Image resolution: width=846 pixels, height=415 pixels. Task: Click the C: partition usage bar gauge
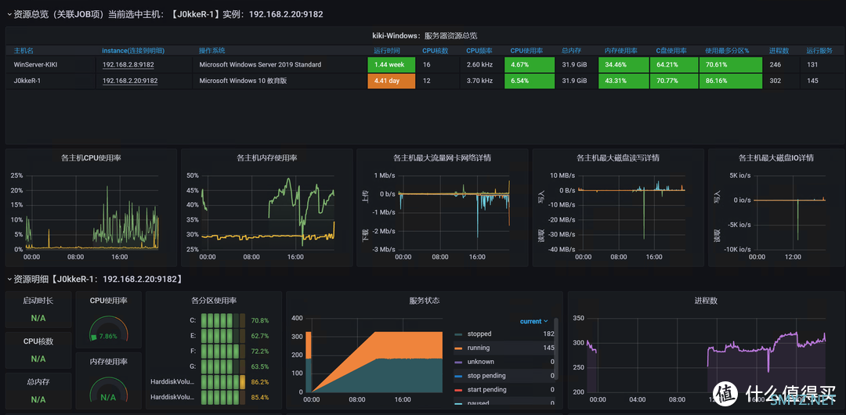click(x=223, y=320)
